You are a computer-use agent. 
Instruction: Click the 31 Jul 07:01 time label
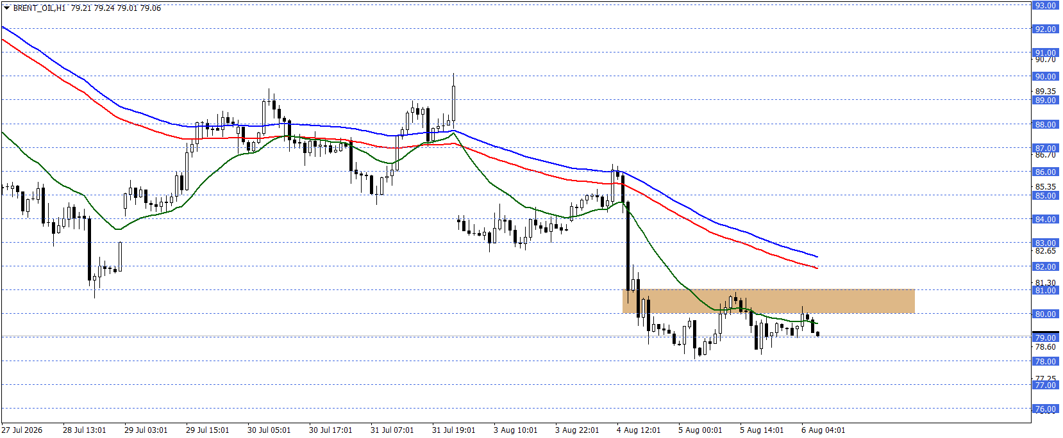click(x=392, y=430)
